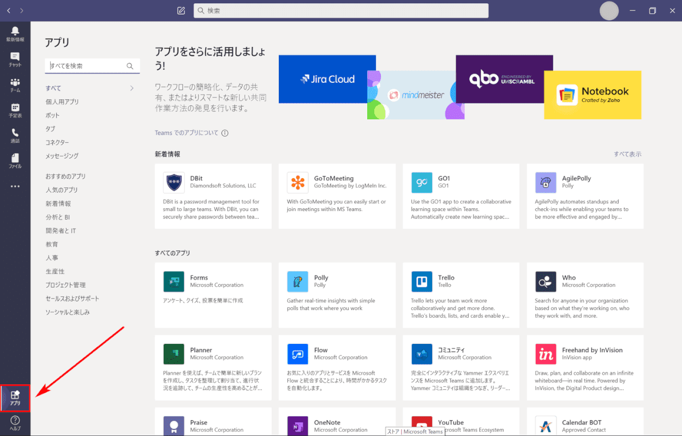Click the Forms app icon
The width and height of the screenshot is (682, 436).
coord(174,282)
